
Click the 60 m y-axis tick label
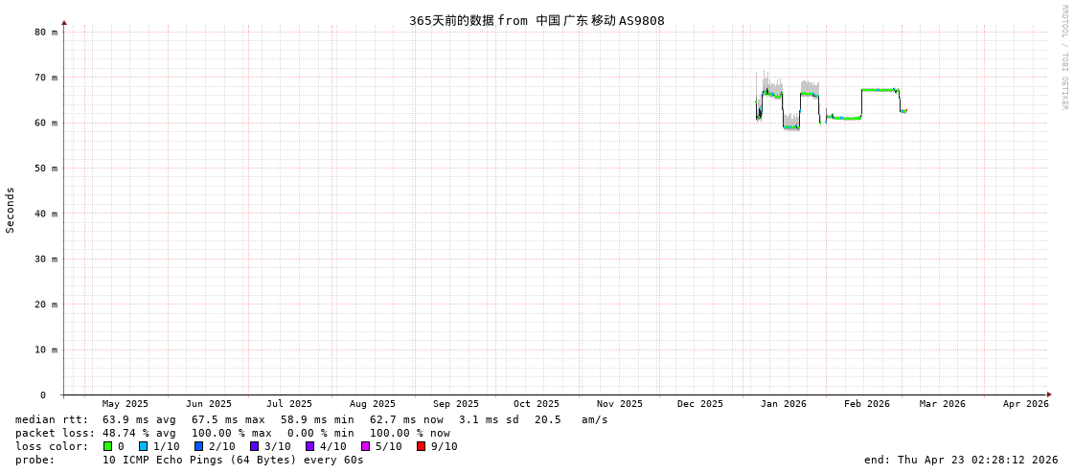[x=46, y=123]
